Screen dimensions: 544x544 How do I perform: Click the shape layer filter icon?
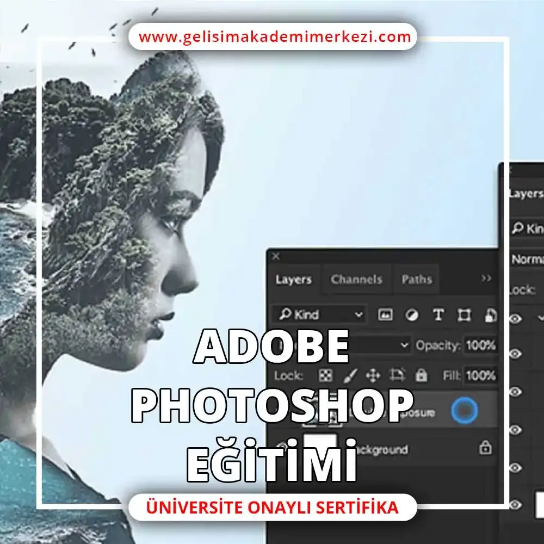tap(464, 314)
